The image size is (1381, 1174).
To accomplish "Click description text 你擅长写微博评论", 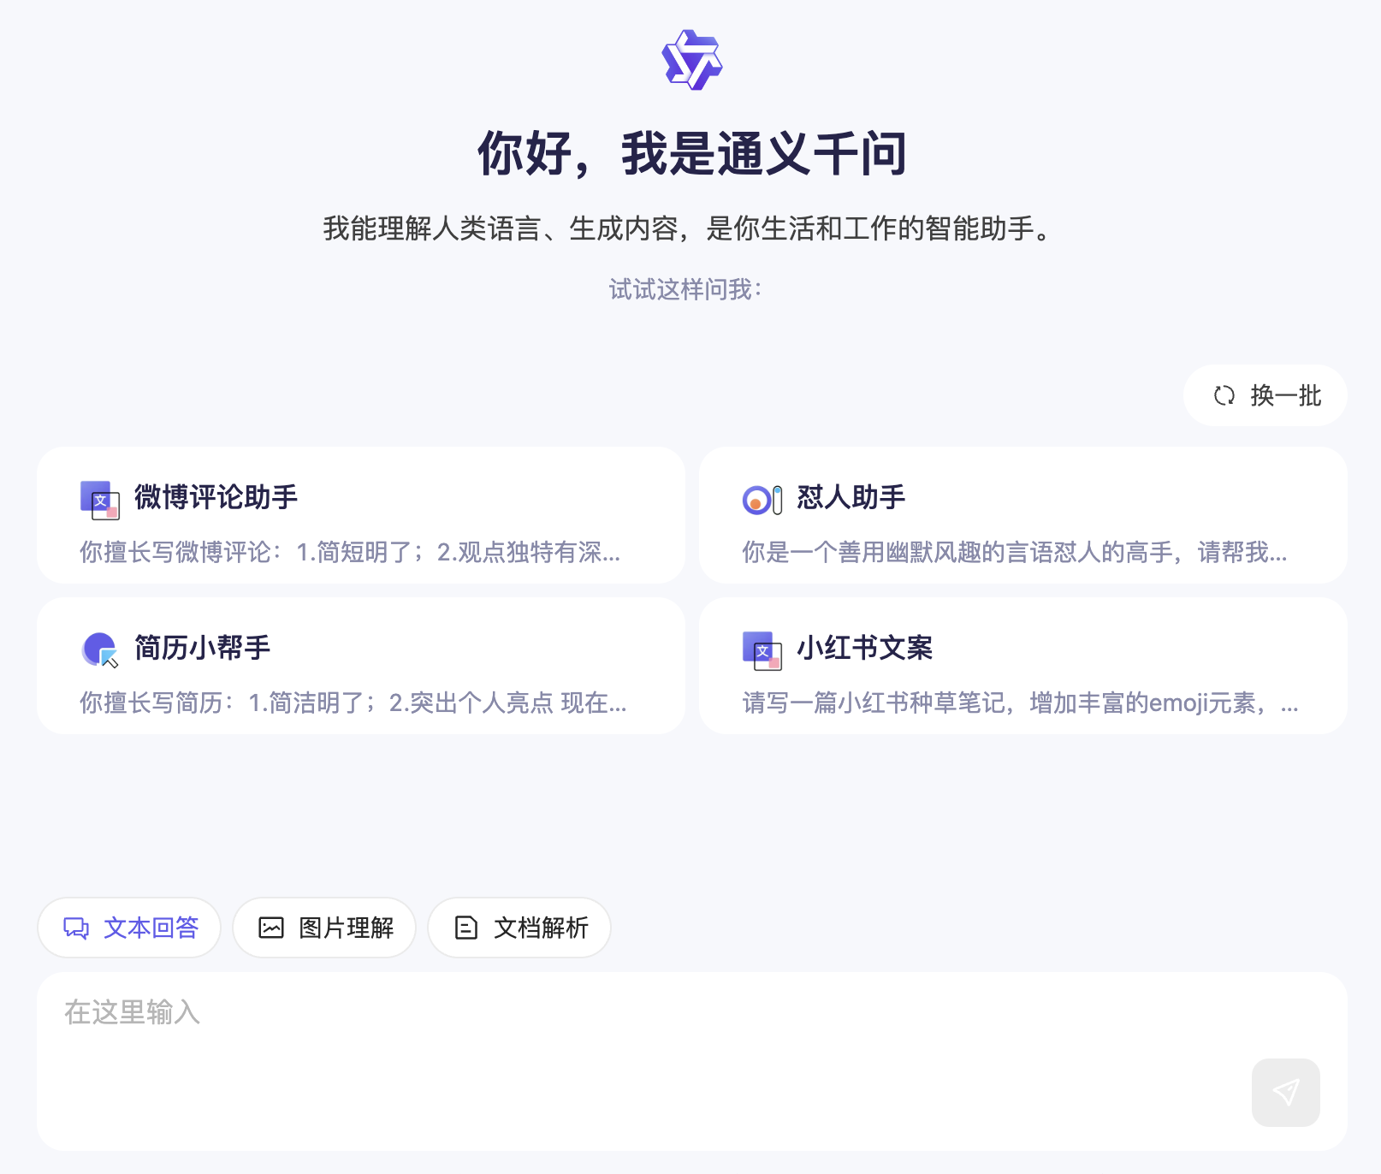I will (x=350, y=553).
